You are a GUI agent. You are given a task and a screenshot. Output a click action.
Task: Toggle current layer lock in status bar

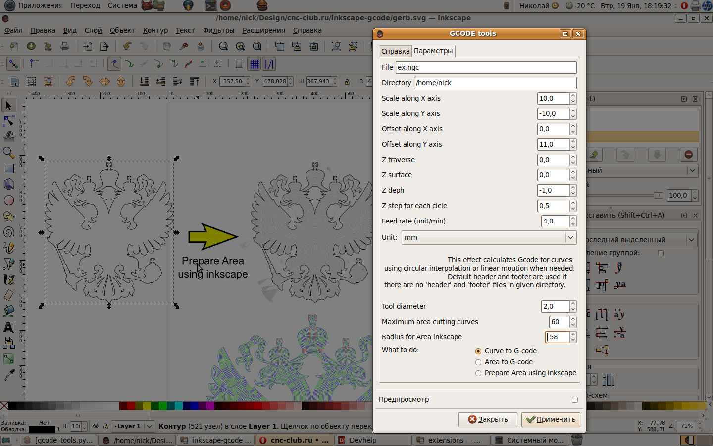click(105, 426)
